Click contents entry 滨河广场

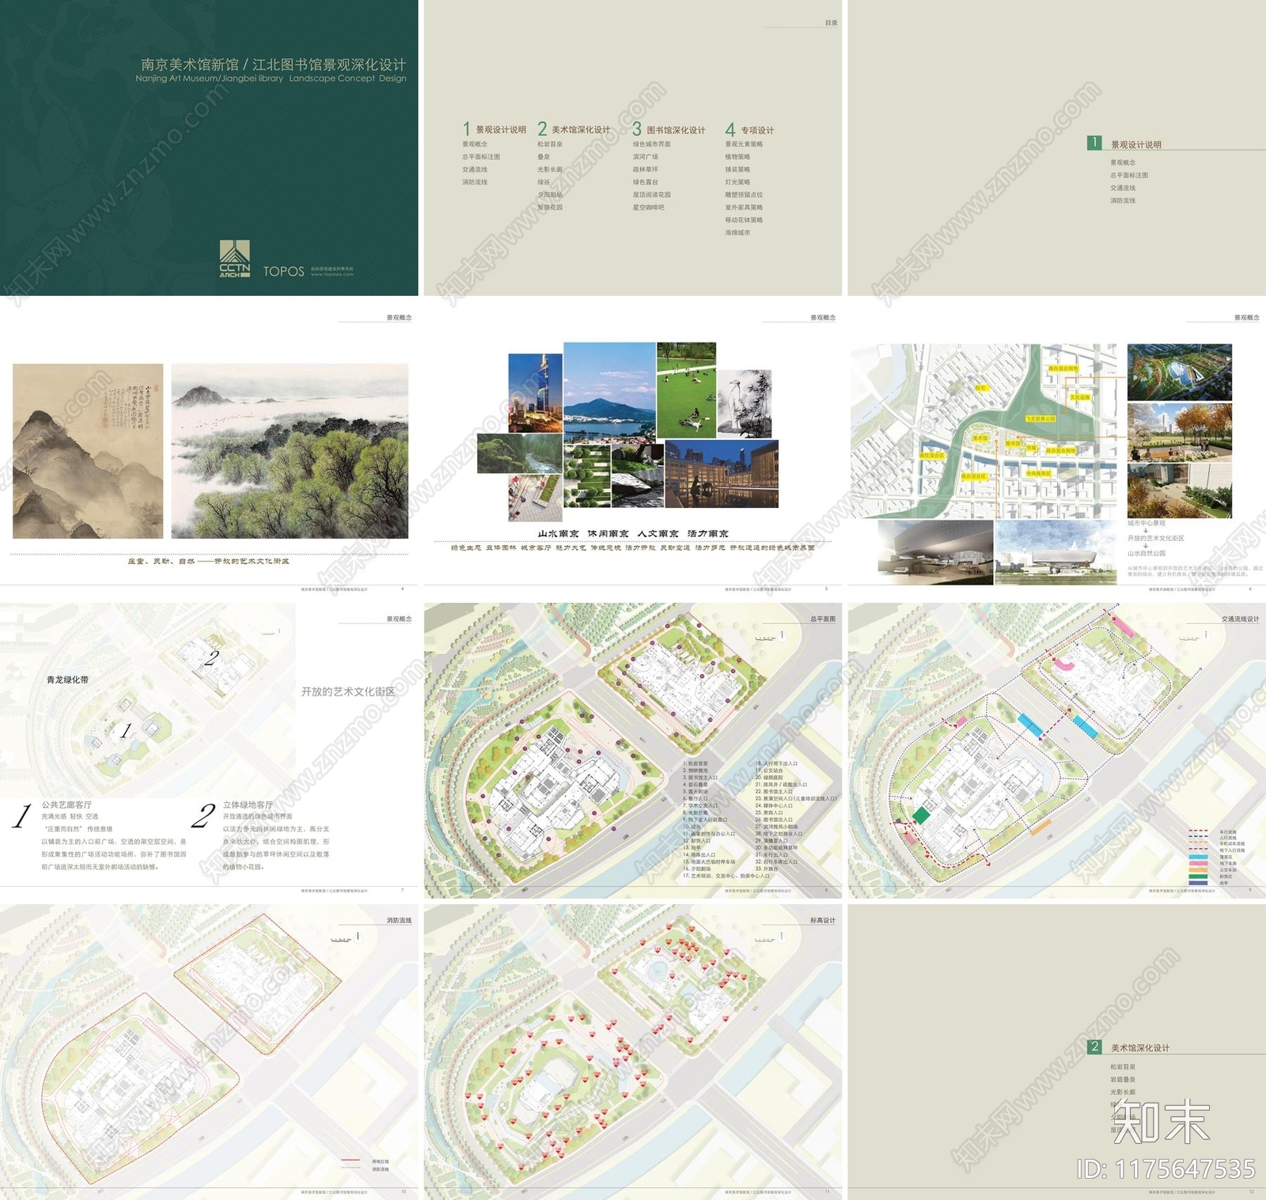coord(645,157)
